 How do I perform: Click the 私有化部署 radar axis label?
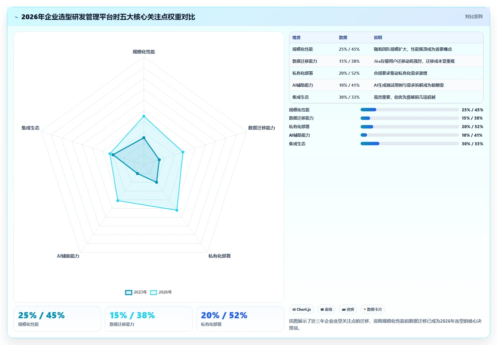[x=220, y=256]
